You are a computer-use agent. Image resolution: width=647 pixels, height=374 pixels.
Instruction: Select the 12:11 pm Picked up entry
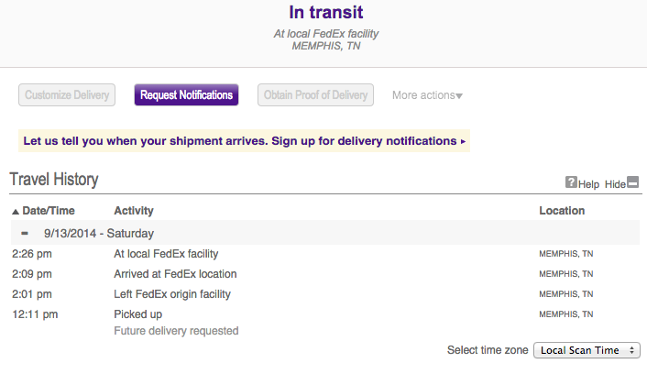pos(137,314)
